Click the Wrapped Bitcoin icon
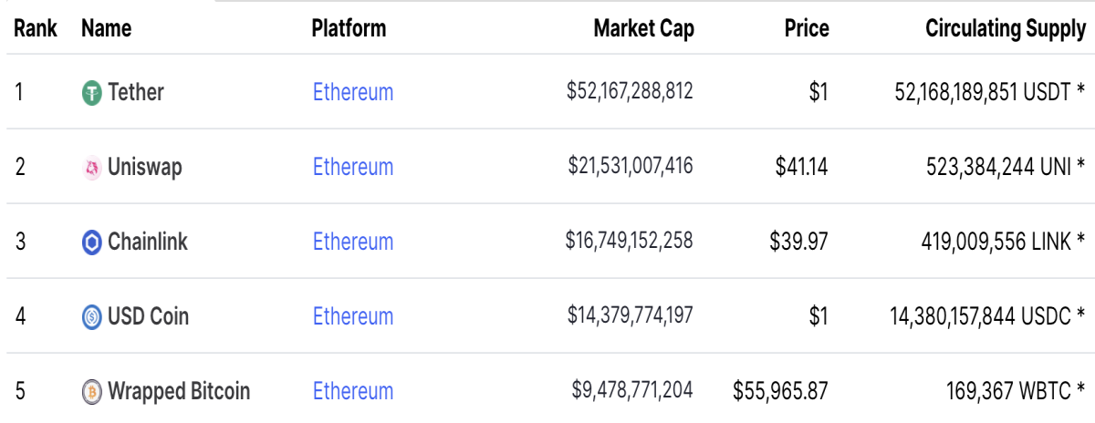 tap(92, 391)
